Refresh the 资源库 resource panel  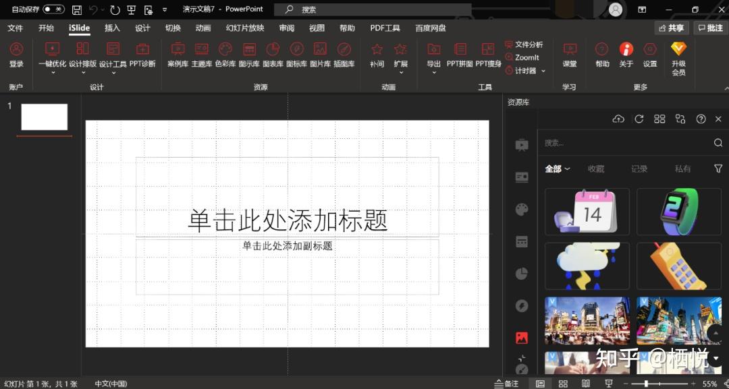click(x=639, y=119)
